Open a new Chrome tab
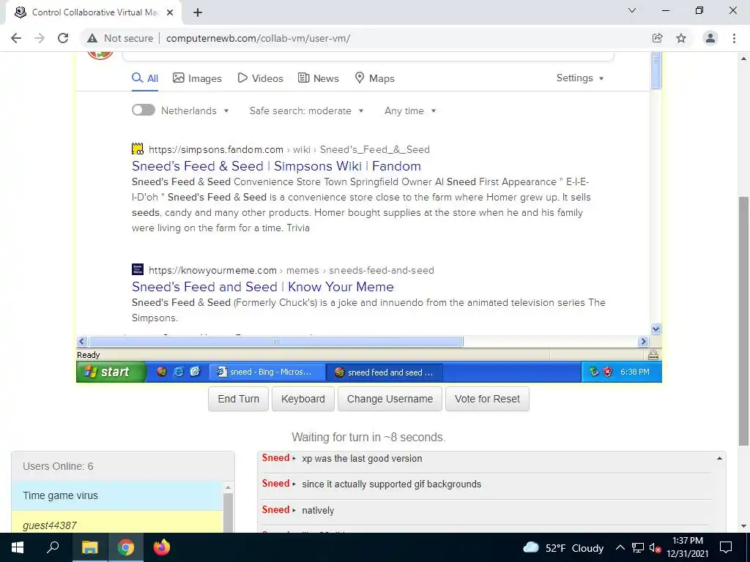750x562 pixels. tap(198, 12)
